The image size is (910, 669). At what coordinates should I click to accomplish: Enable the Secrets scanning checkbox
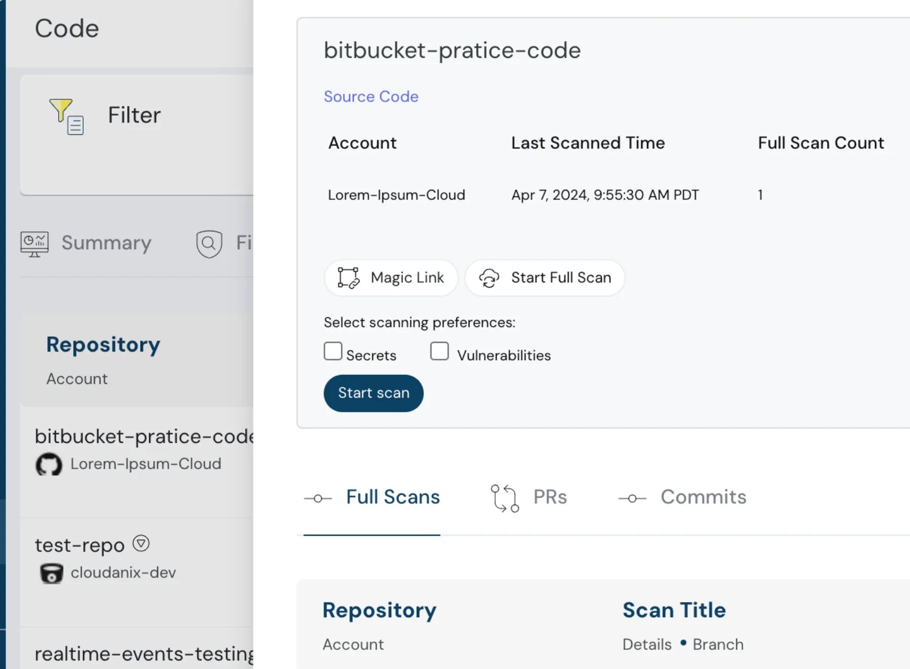[333, 351]
